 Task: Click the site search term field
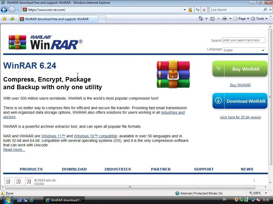[x=244, y=40]
